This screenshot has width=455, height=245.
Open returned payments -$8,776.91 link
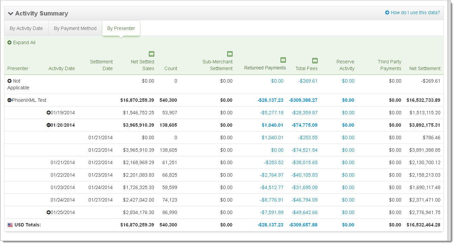(x=272, y=200)
